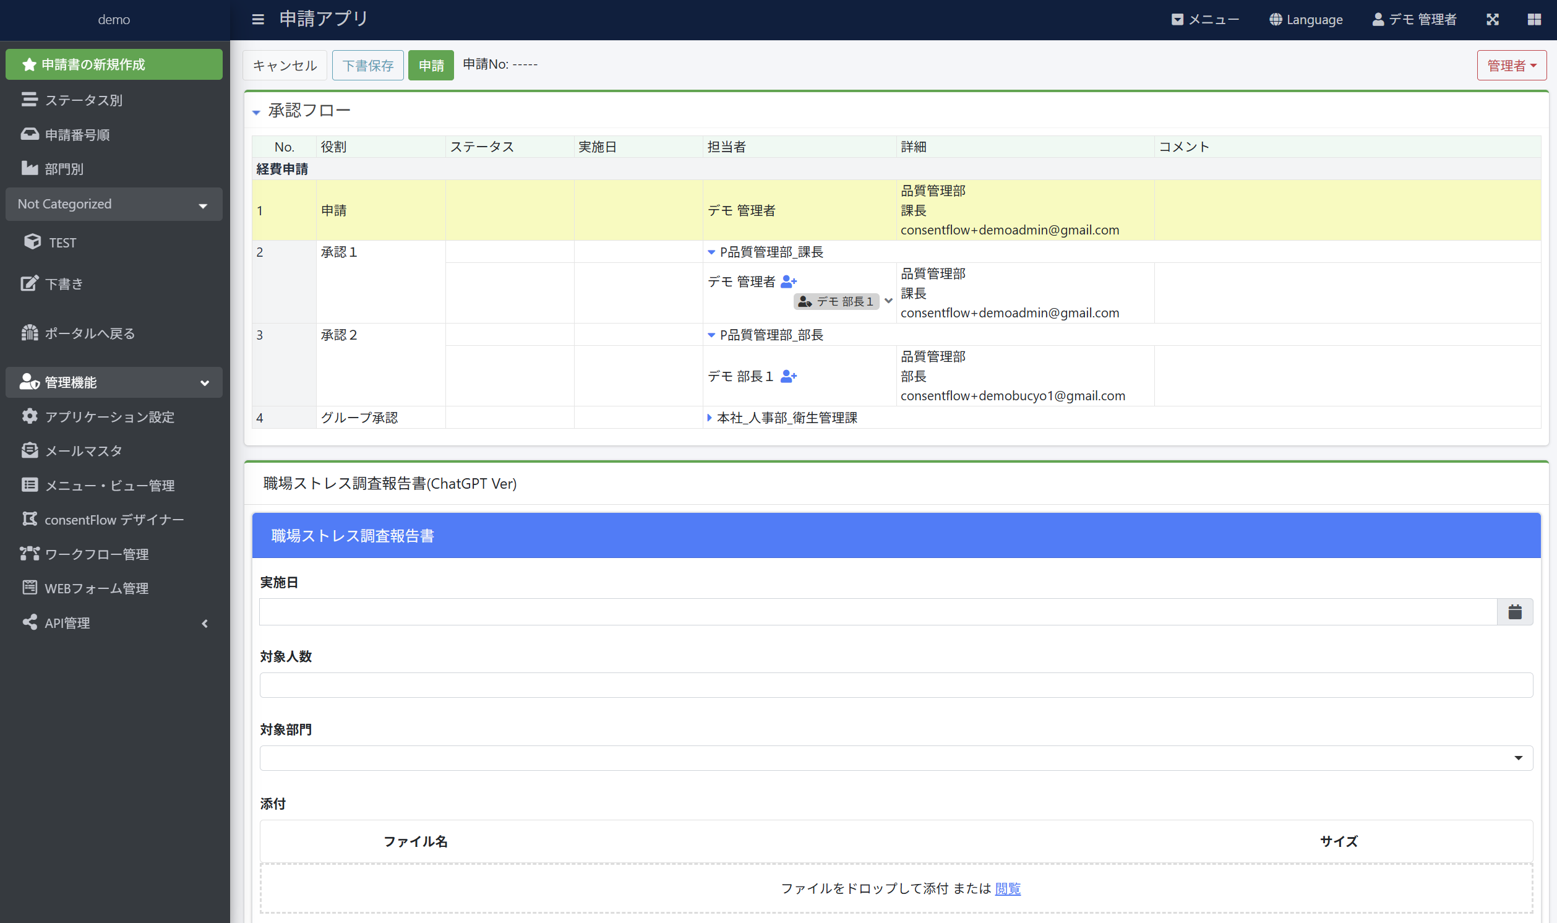Image resolution: width=1557 pixels, height=923 pixels.
Task: Click 申請書の新規作成 in sidebar
Action: pyautogui.click(x=114, y=64)
